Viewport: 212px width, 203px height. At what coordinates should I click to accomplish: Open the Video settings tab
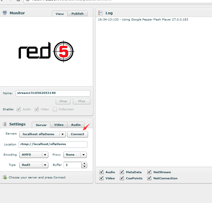pyautogui.click(x=59, y=125)
